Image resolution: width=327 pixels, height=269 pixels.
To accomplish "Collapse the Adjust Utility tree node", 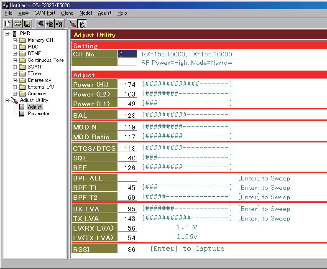I will (x=7, y=100).
